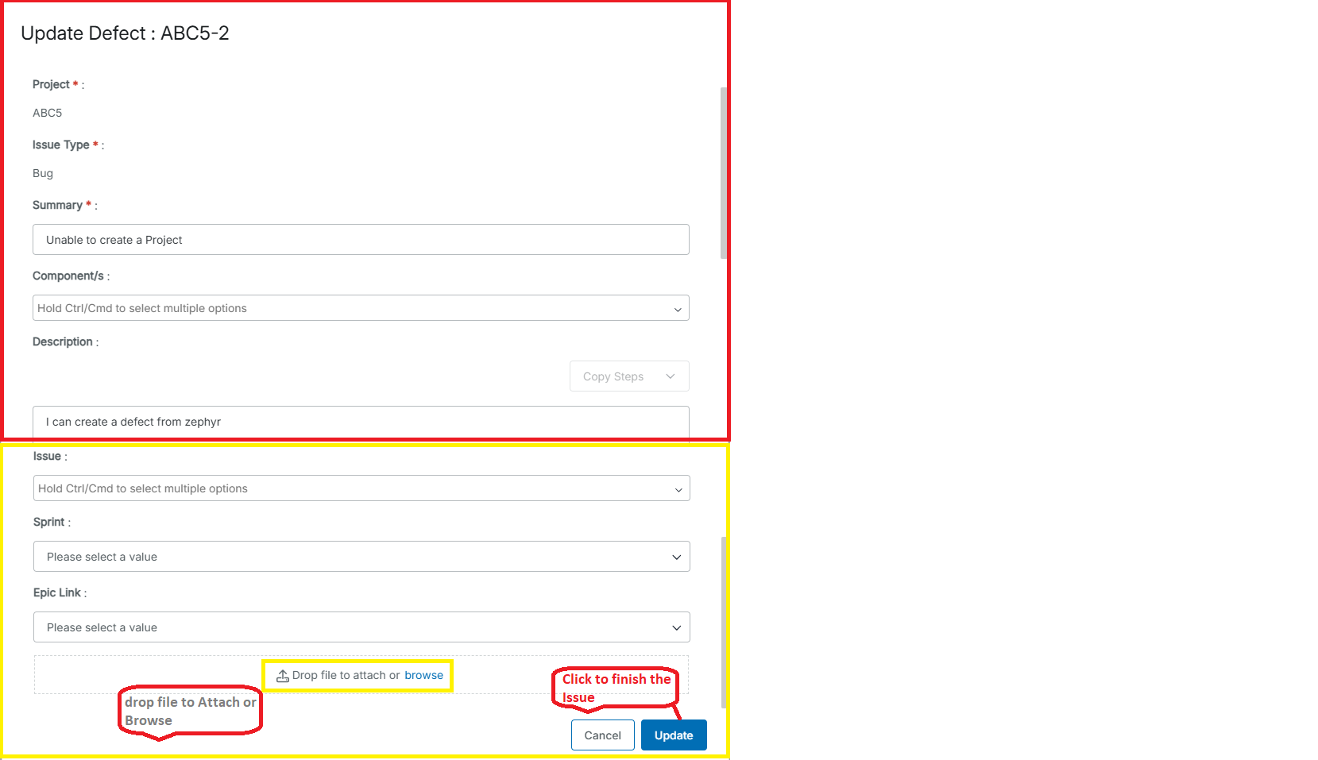Click the Sprint dropdown arrow icon

(677, 557)
